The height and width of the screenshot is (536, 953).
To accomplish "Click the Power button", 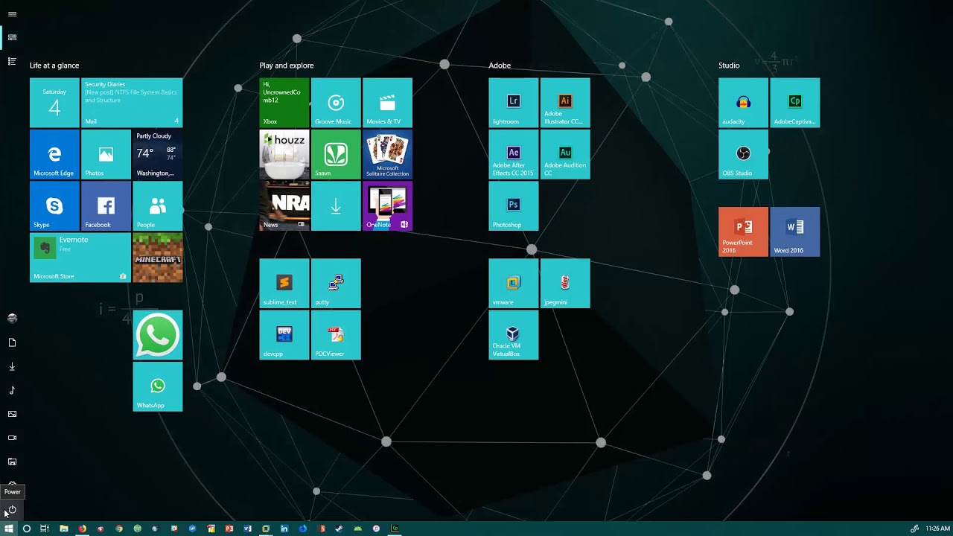I will point(12,509).
